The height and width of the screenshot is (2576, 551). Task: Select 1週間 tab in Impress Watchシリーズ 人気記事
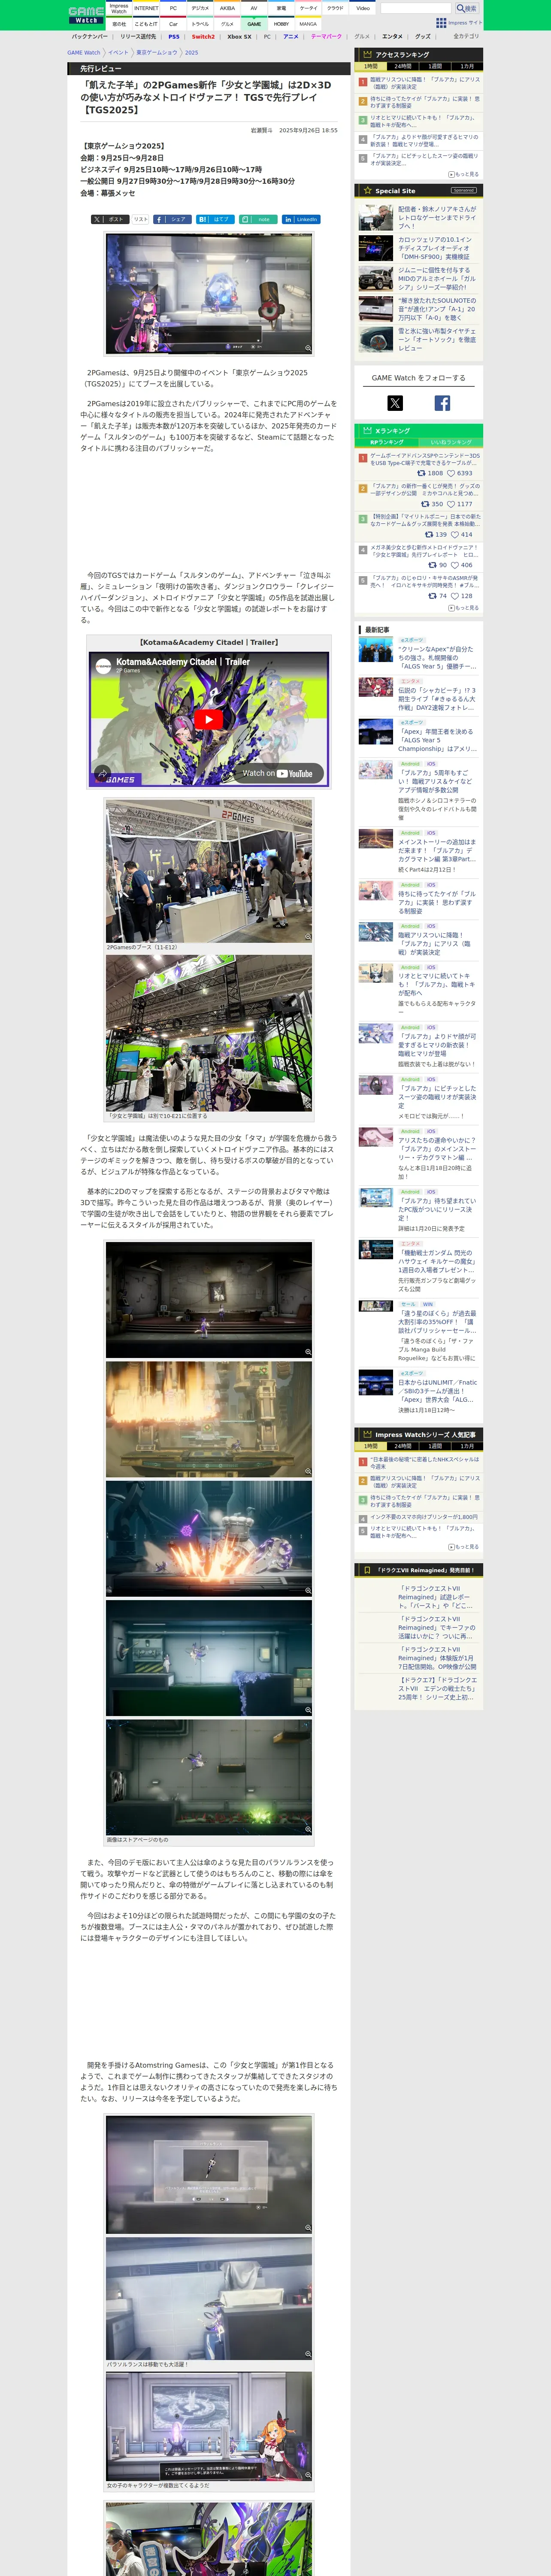[435, 1446]
